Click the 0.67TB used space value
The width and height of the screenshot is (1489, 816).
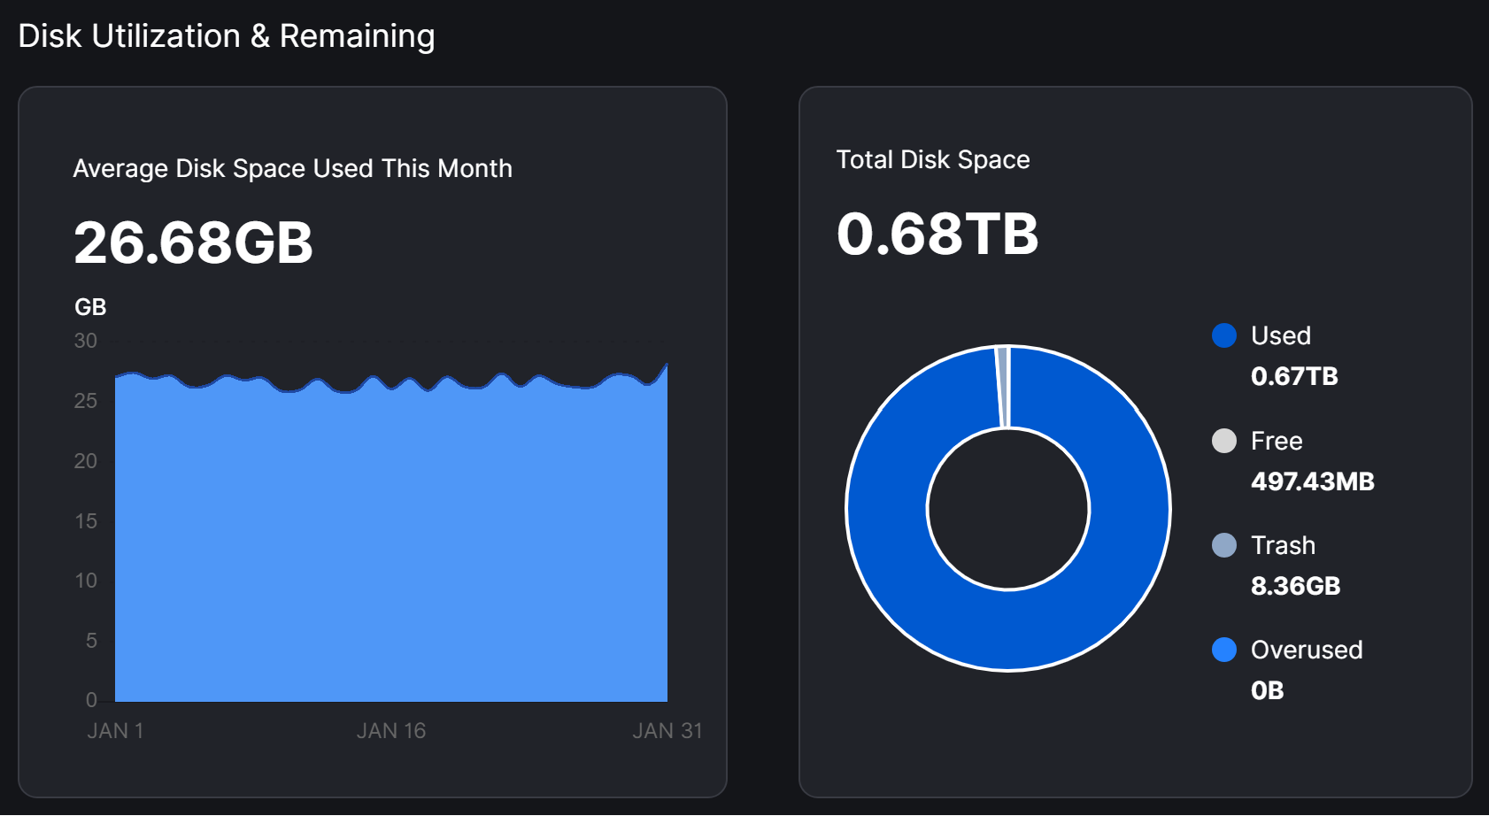[1293, 376]
